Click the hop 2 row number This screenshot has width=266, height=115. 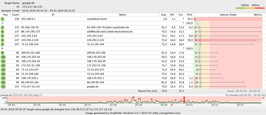[x=2, y=23]
